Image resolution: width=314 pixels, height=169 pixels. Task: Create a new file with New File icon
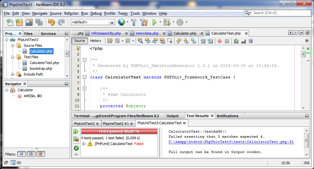pos(10,22)
